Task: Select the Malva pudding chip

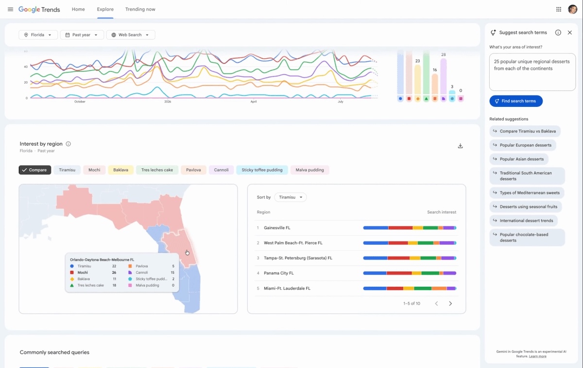Action: tap(309, 170)
